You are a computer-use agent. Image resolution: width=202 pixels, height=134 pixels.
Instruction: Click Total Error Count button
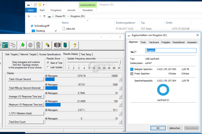(26, 122)
